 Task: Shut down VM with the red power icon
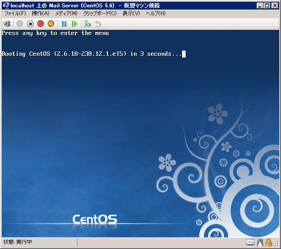[x=41, y=24]
